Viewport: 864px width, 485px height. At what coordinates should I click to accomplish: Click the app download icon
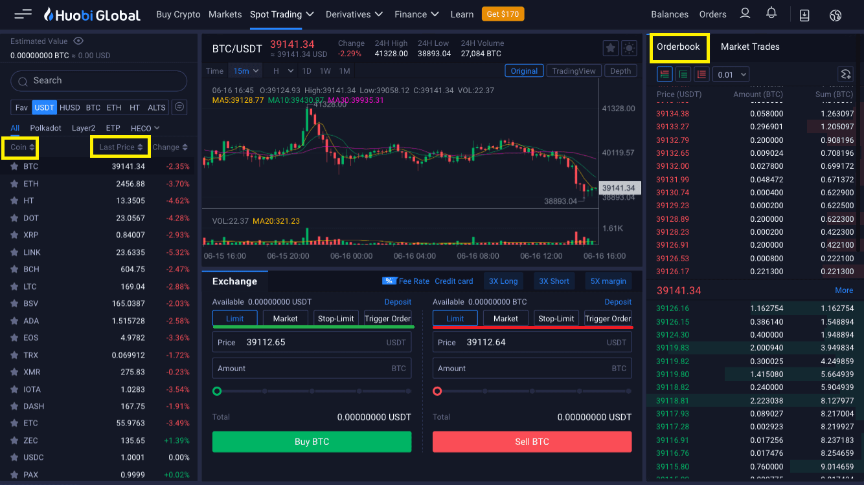(804, 14)
